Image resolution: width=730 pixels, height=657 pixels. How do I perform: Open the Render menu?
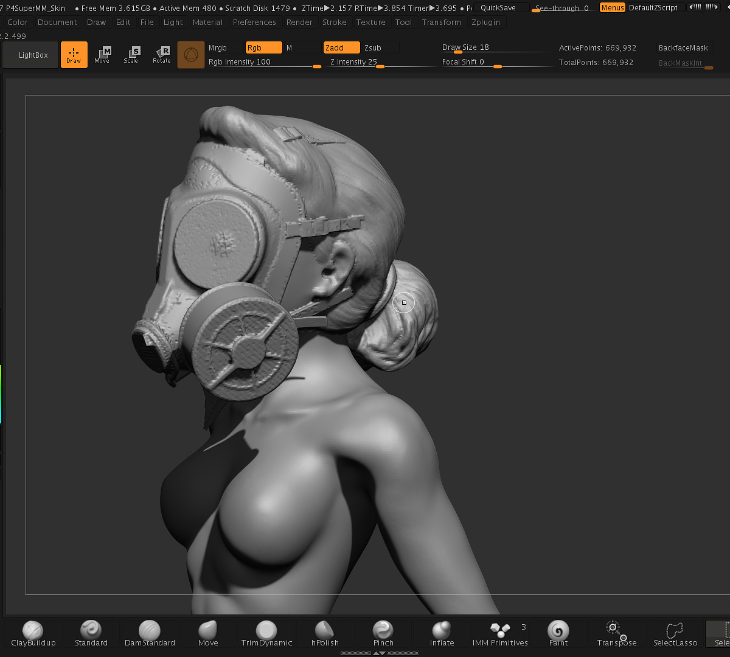tap(299, 22)
